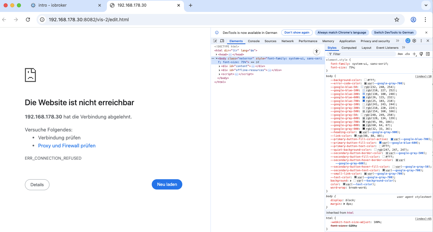Select the inspect element picker tool
This screenshot has width=433, height=232.
pyautogui.click(x=215, y=41)
